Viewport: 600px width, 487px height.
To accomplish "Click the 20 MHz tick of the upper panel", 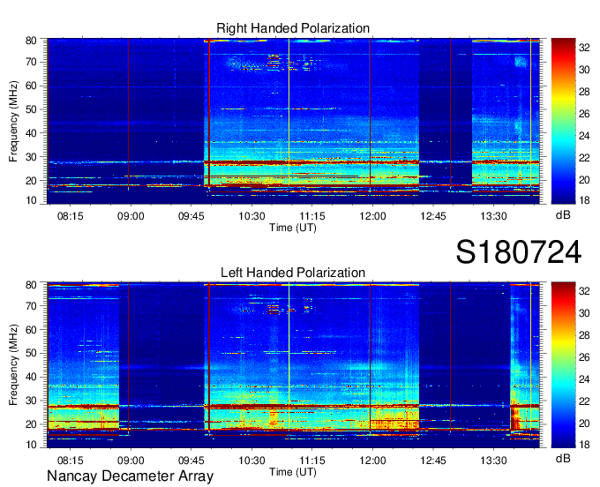I will click(x=31, y=181).
